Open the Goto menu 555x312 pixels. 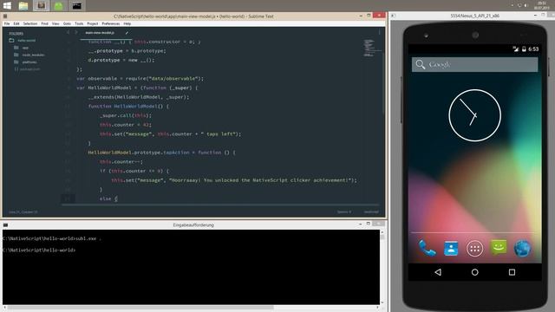(67, 23)
